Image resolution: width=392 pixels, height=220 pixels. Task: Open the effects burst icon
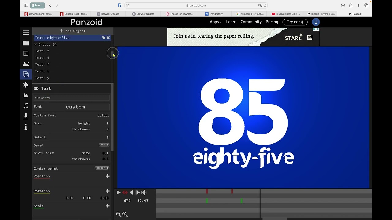coord(26,85)
